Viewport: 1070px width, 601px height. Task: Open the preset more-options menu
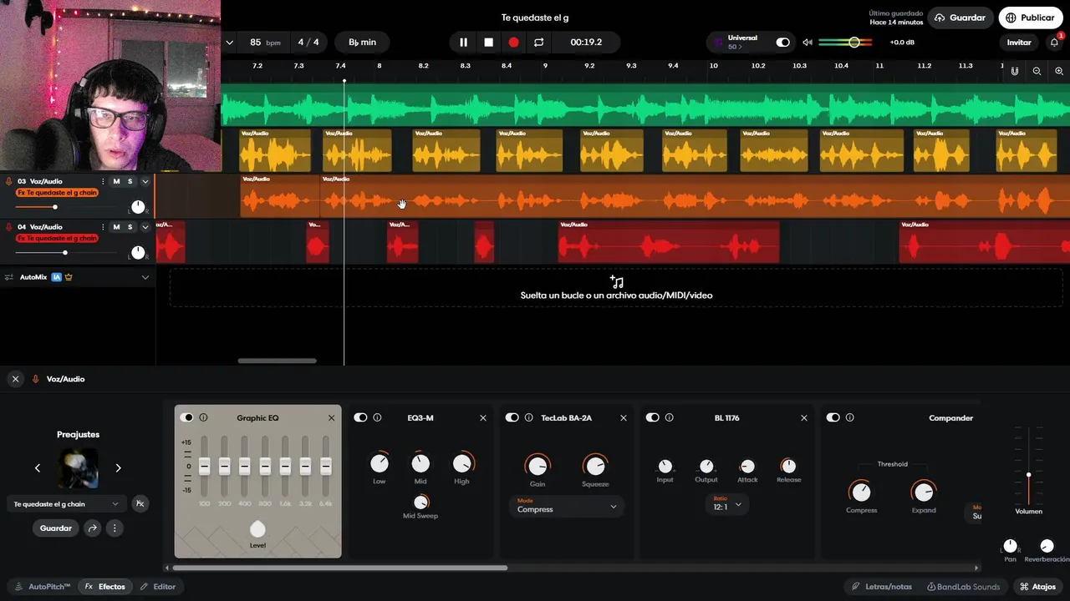coord(115,528)
